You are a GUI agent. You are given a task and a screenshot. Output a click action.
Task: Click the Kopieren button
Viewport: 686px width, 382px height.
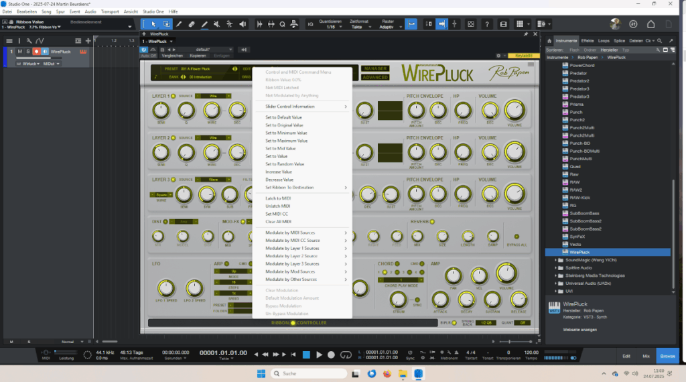pos(198,56)
